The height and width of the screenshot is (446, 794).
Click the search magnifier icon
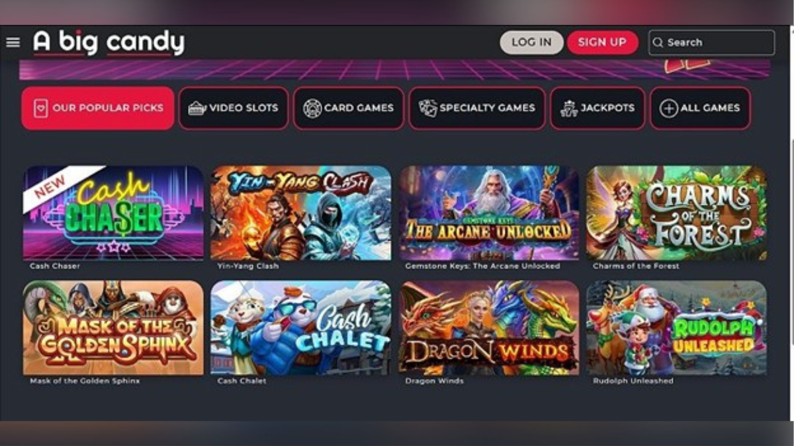coord(658,42)
